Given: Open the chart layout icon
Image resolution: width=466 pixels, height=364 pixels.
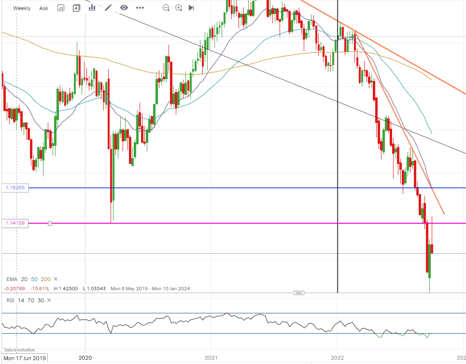Looking at the screenshot, I should (x=76, y=8).
